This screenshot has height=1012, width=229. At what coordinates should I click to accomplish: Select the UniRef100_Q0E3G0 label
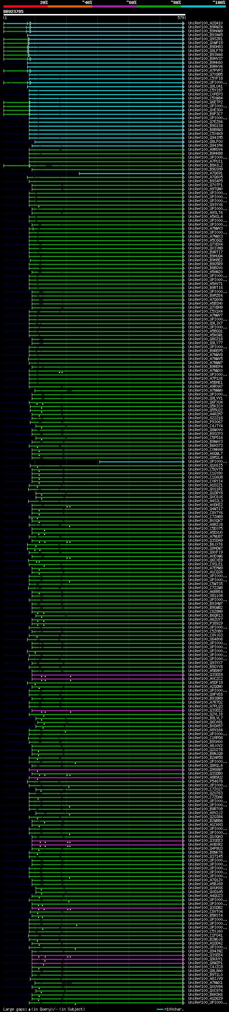(205, 110)
